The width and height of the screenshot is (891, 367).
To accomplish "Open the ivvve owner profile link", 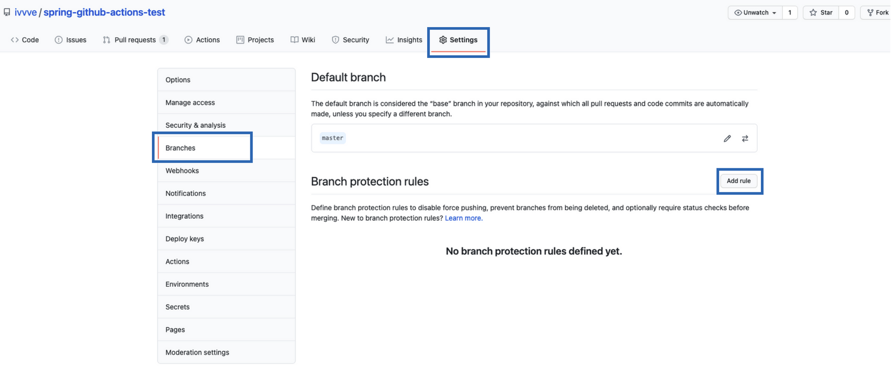I will (25, 12).
